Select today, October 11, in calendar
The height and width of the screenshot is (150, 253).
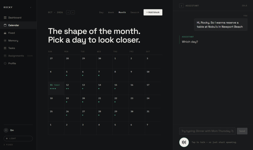tap(56, 88)
